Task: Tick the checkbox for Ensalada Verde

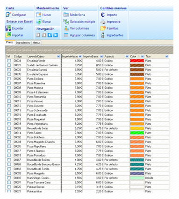Action: click(x=9, y=61)
